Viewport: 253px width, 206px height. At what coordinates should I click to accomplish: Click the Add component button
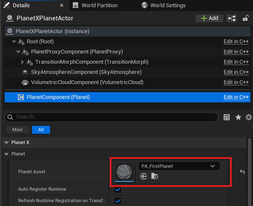point(210,18)
